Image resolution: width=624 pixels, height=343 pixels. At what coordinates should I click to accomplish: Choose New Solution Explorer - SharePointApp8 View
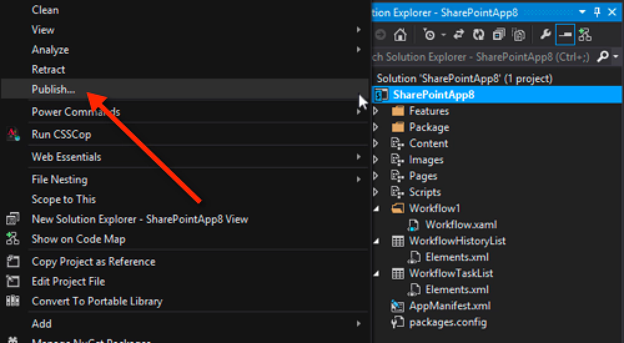click(140, 219)
